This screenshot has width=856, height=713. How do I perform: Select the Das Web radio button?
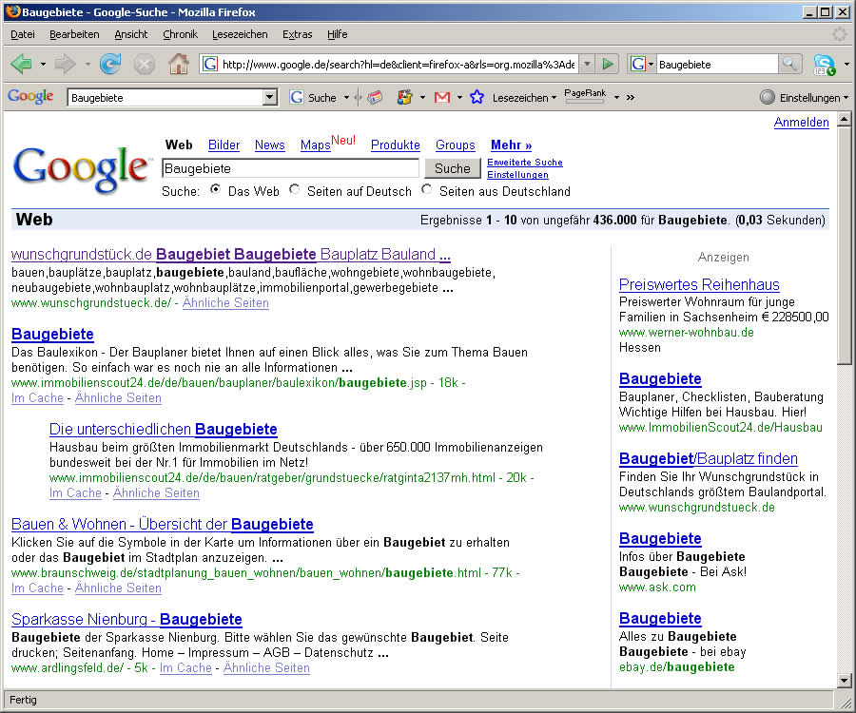(x=216, y=189)
